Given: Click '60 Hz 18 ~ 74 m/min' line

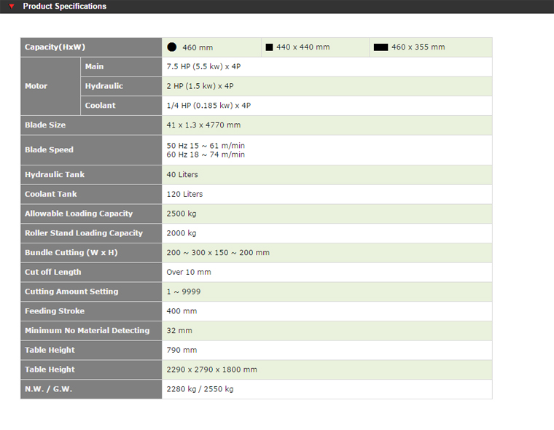Looking at the screenshot, I should pos(206,155).
